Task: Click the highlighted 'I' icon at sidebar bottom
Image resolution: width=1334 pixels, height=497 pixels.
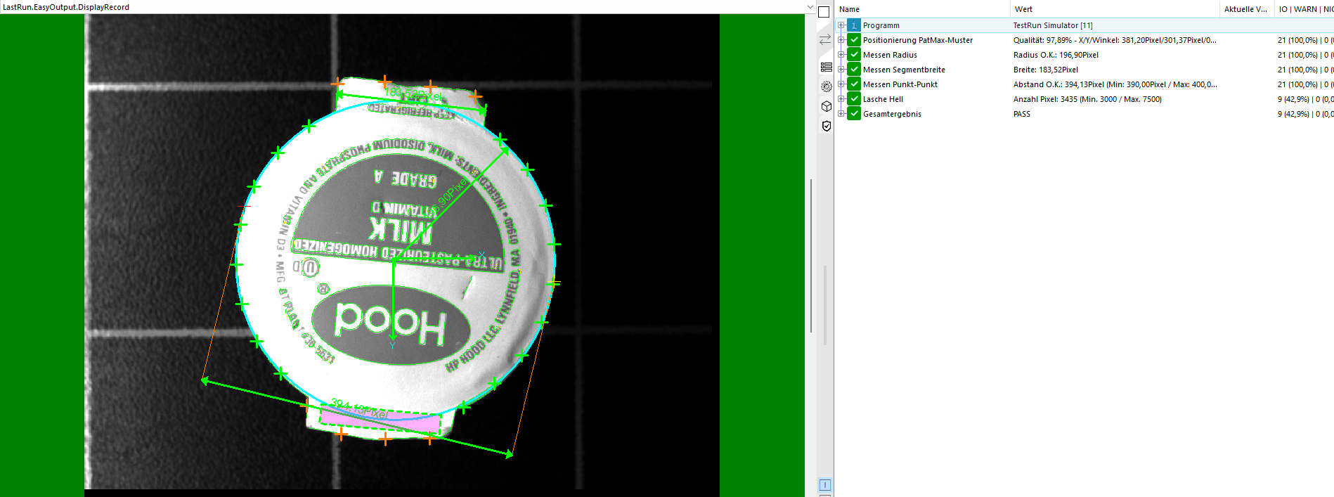Action: pos(825,485)
